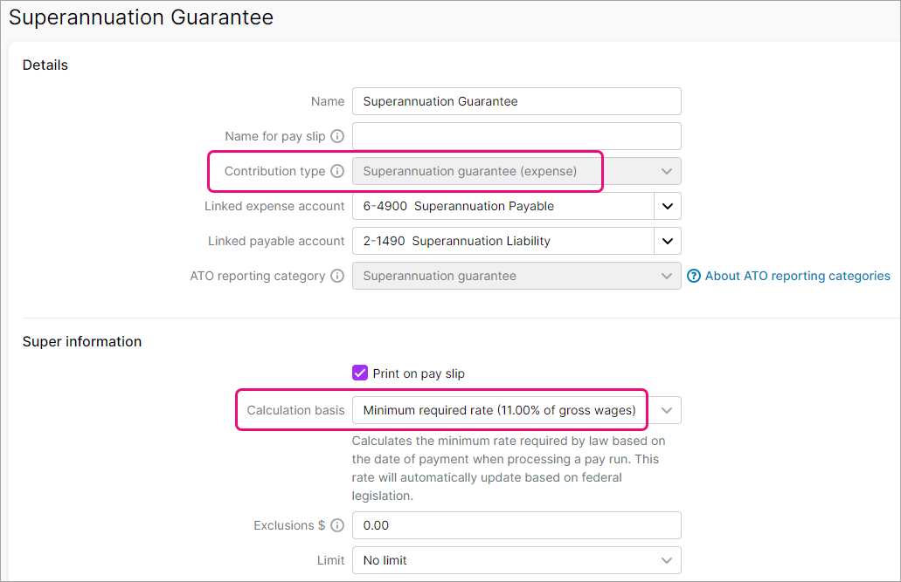The image size is (901, 582).
Task: Click the Exclusions $ amount field
Action: coord(516,525)
